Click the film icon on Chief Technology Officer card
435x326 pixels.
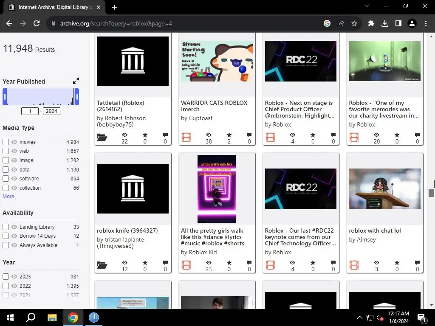coord(270,265)
